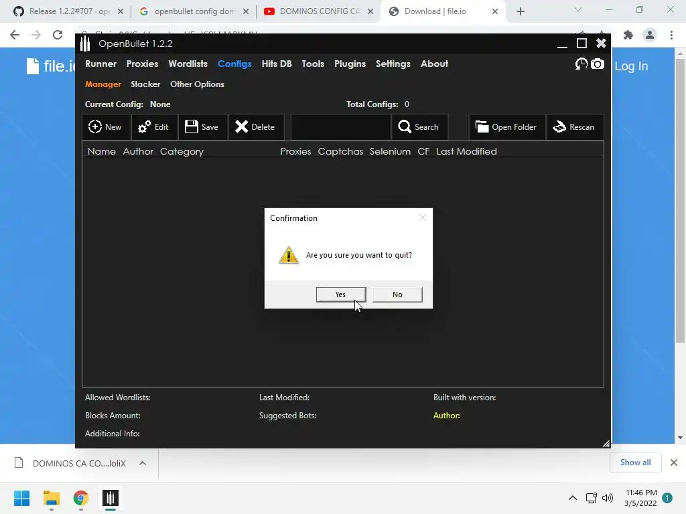The height and width of the screenshot is (514, 686).
Task: Delete the config with the Delete button
Action: pos(256,127)
